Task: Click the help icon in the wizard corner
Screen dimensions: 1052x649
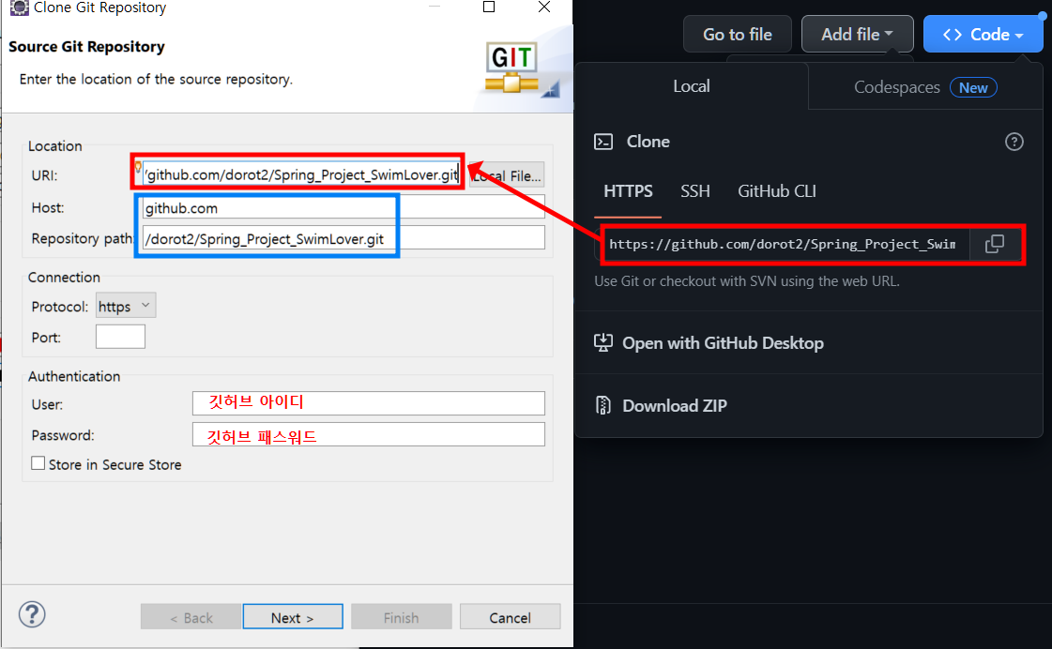Action: pyautogui.click(x=31, y=614)
